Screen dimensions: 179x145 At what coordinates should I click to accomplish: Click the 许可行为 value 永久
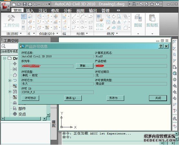pos(58,84)
